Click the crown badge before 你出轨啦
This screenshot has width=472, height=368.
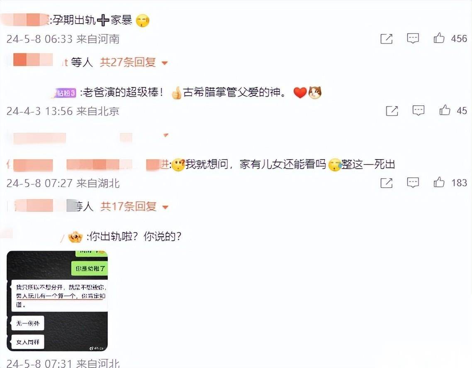coord(75,237)
